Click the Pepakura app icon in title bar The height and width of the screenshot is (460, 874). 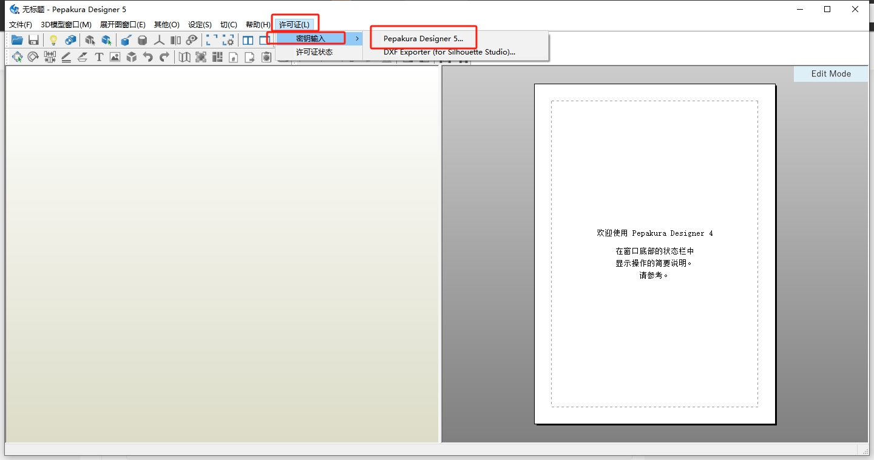click(x=15, y=9)
